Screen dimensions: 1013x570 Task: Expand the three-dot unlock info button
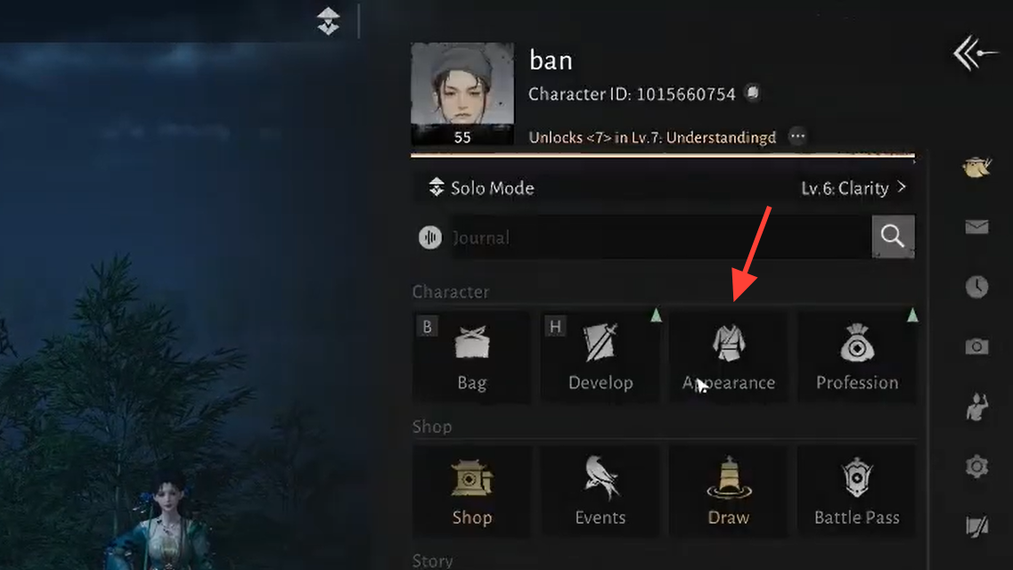tap(798, 136)
